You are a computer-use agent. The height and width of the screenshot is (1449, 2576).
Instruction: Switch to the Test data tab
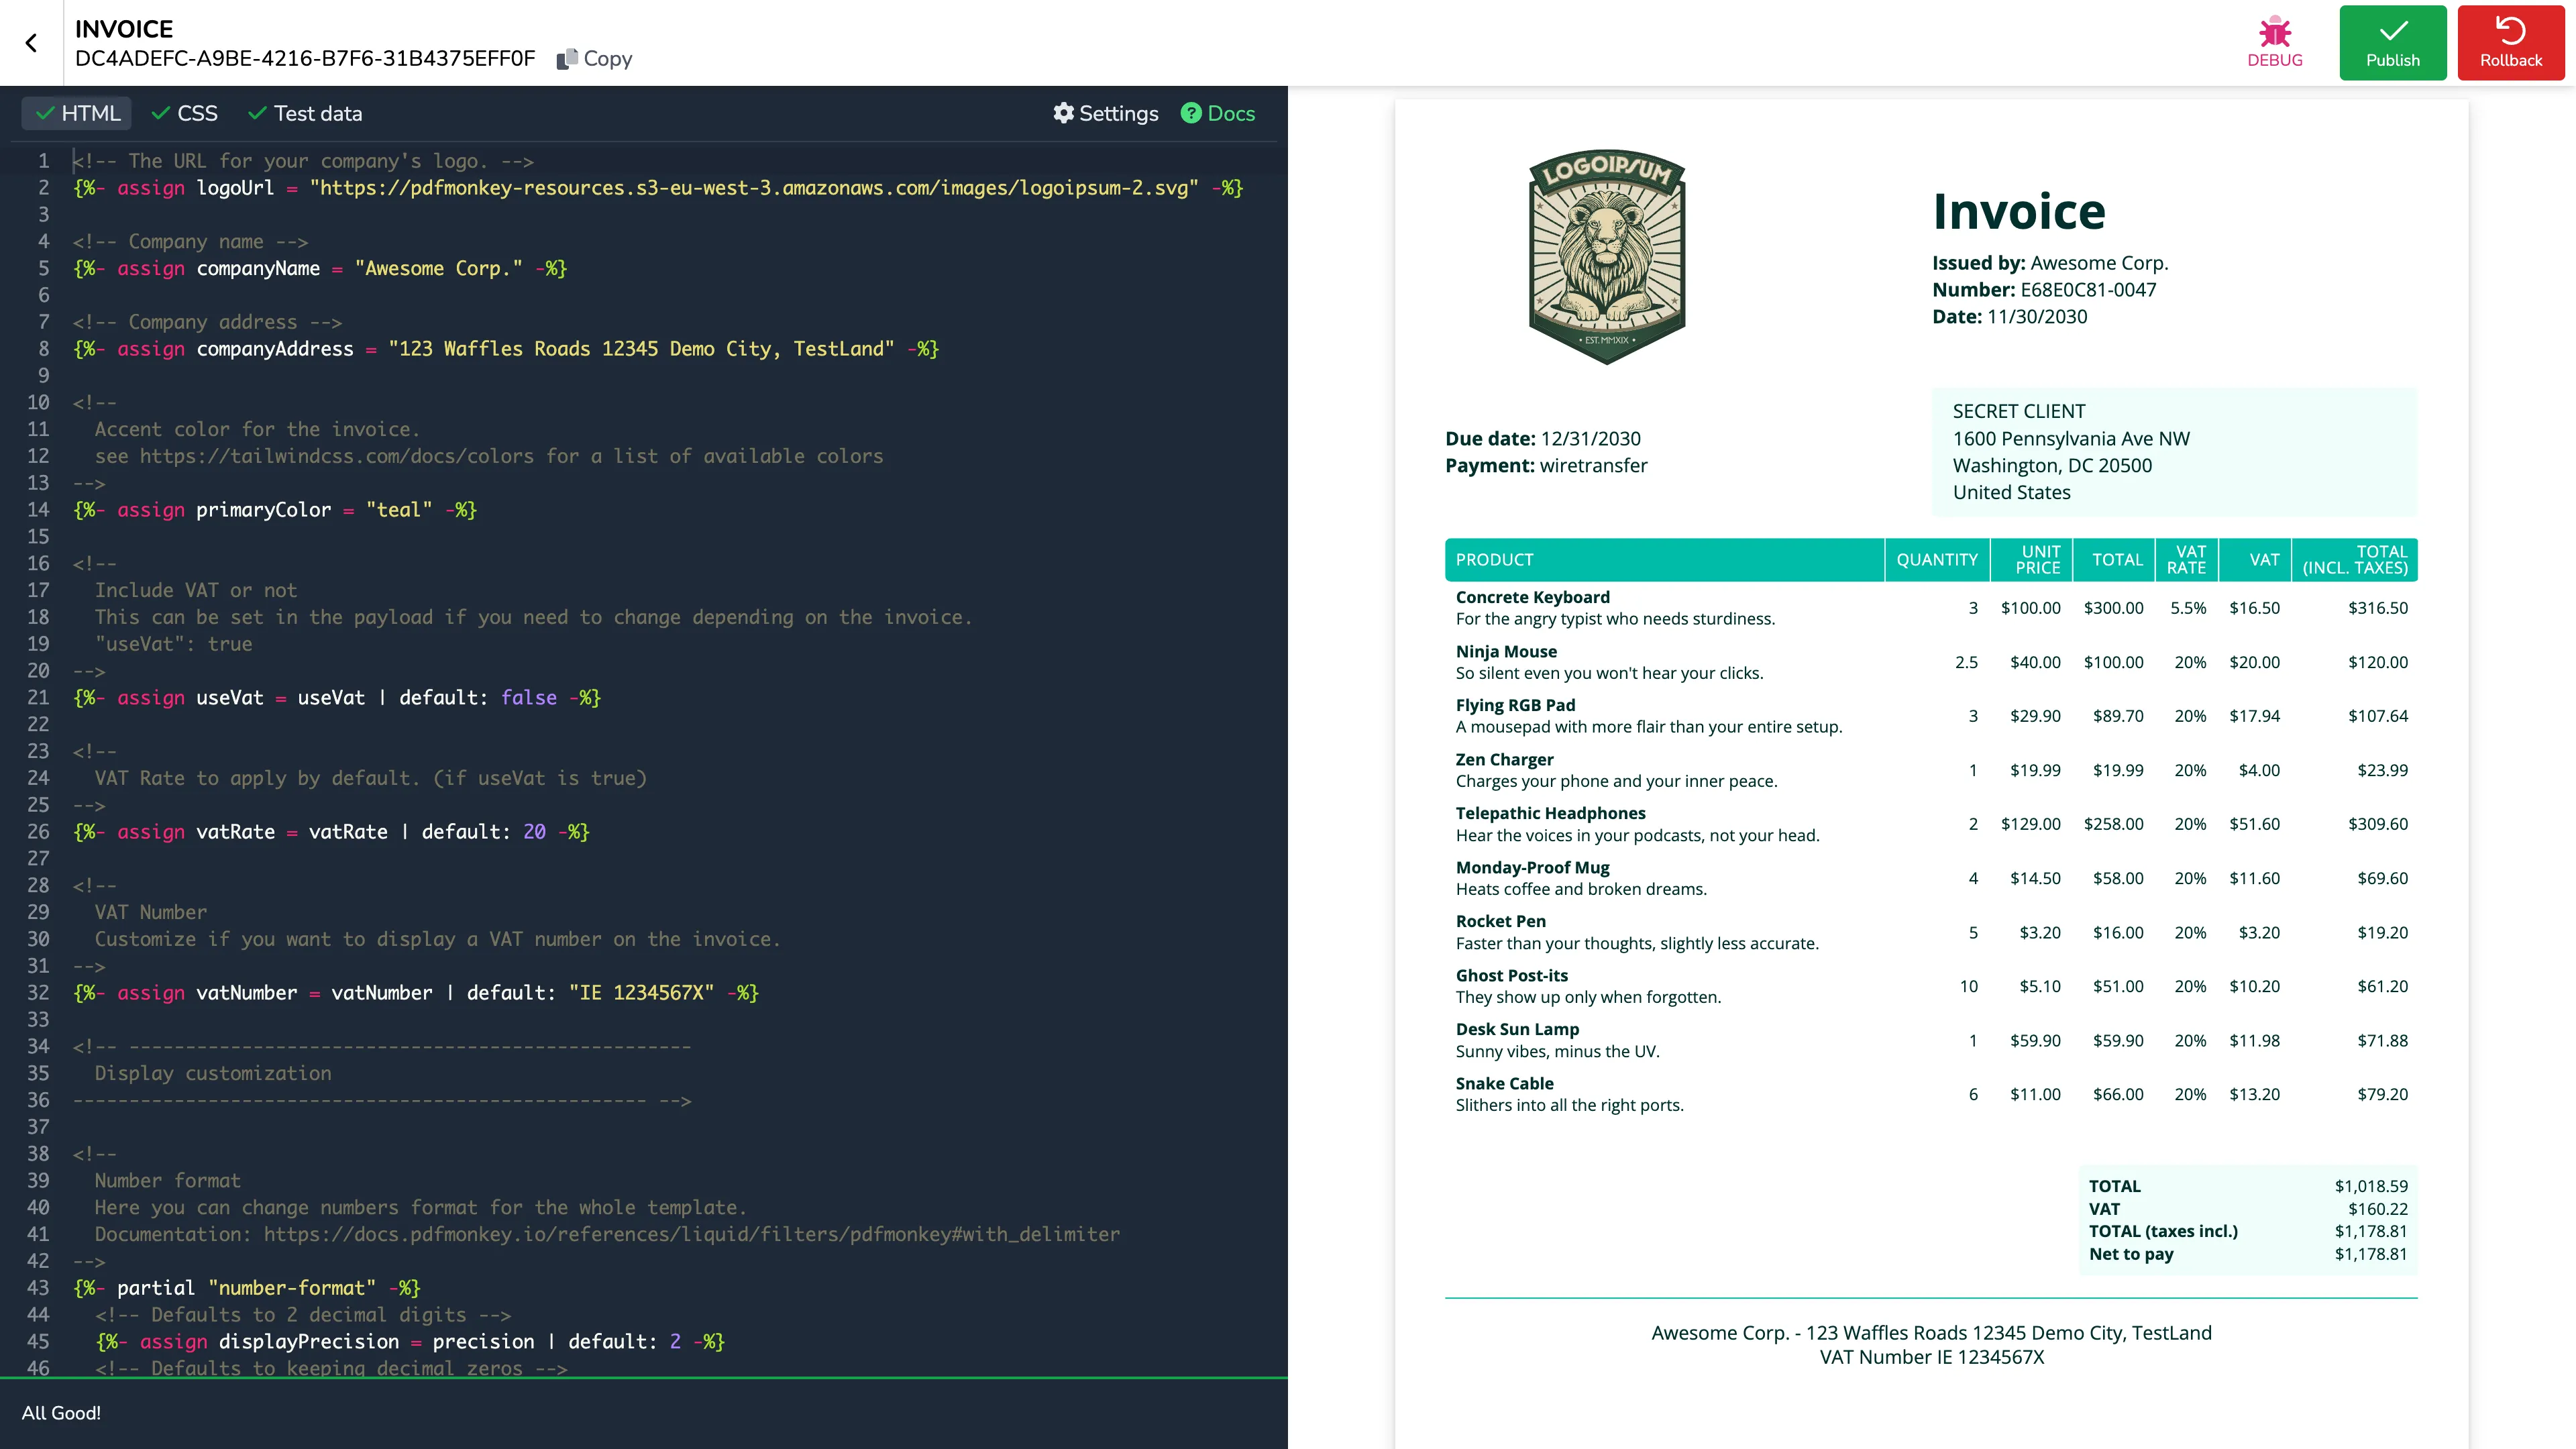point(318,113)
